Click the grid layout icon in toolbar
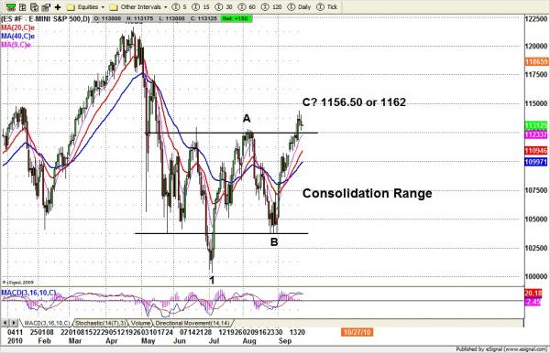 [22, 6]
